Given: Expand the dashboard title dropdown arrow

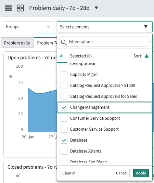Looking at the screenshot, I should click(96, 8).
